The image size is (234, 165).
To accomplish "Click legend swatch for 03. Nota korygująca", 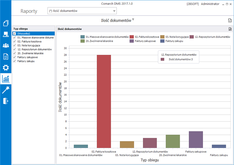I will pos(163,37).
